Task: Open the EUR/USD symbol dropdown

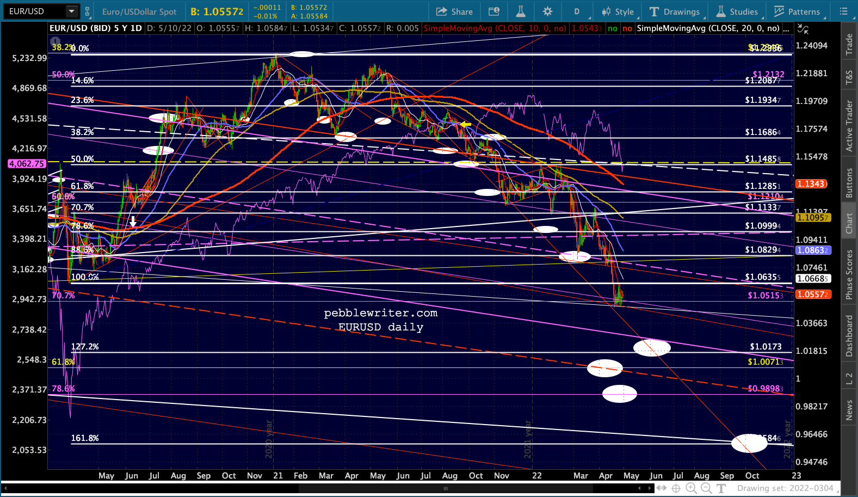Action: tap(72, 11)
